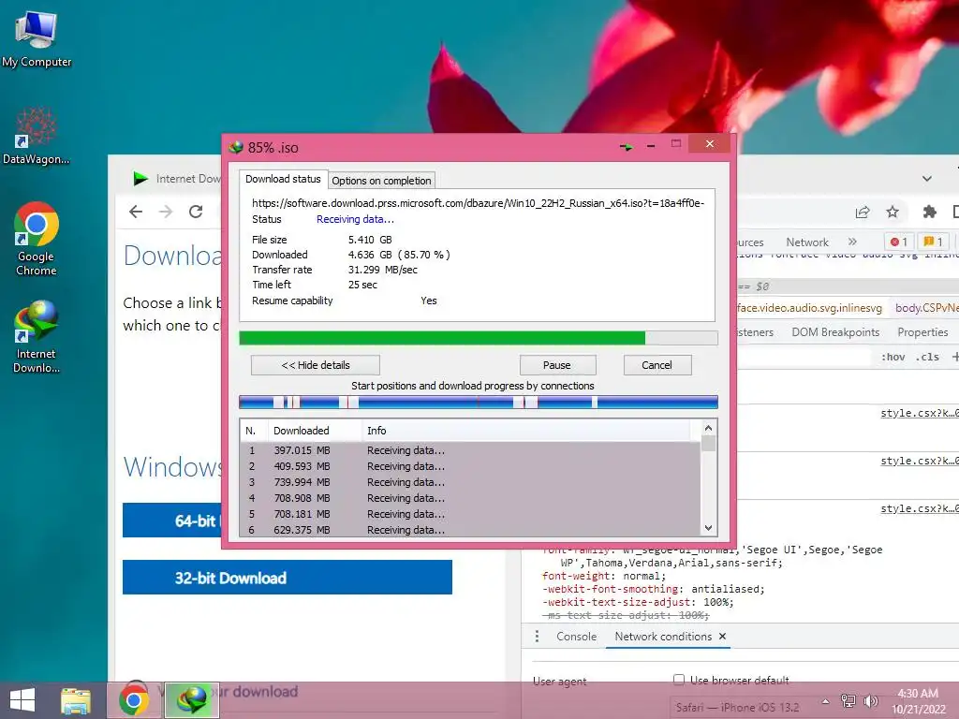Viewport: 959px width, 719px height.
Task: Click the network tray icon
Action: (848, 700)
